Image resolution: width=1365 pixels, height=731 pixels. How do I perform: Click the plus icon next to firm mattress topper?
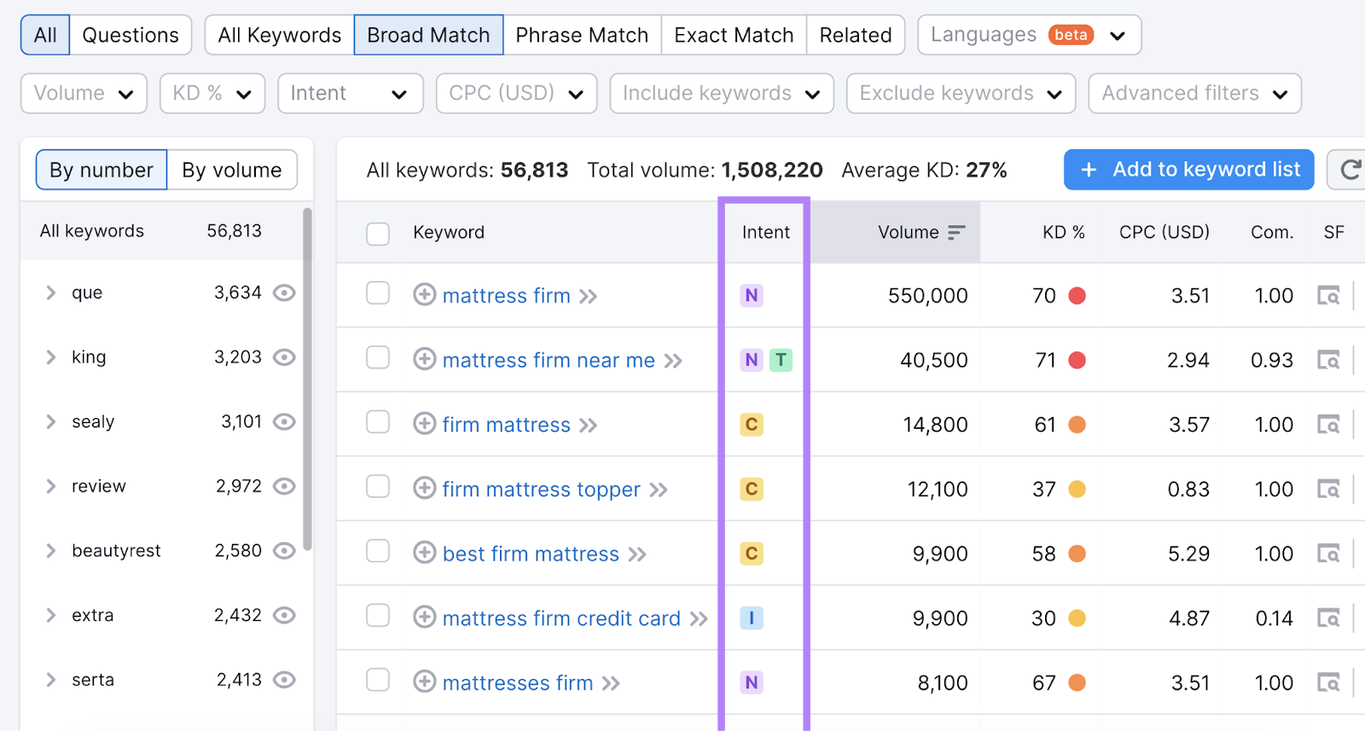click(425, 488)
